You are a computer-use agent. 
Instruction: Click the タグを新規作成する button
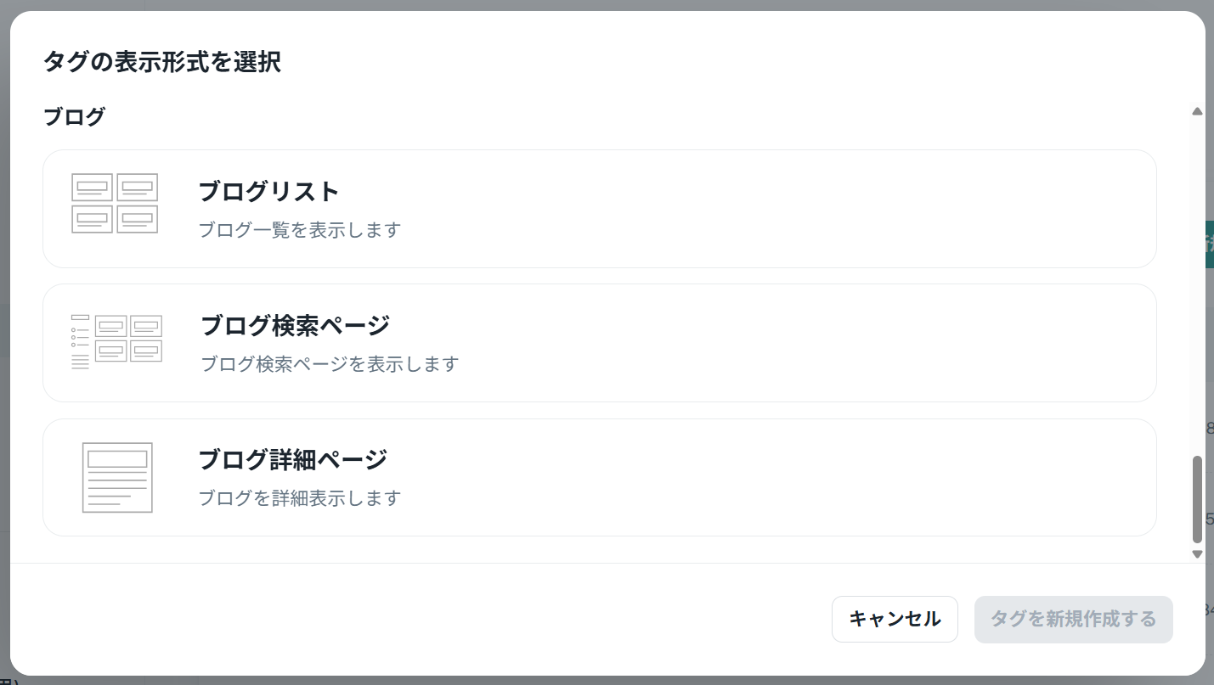point(1073,620)
